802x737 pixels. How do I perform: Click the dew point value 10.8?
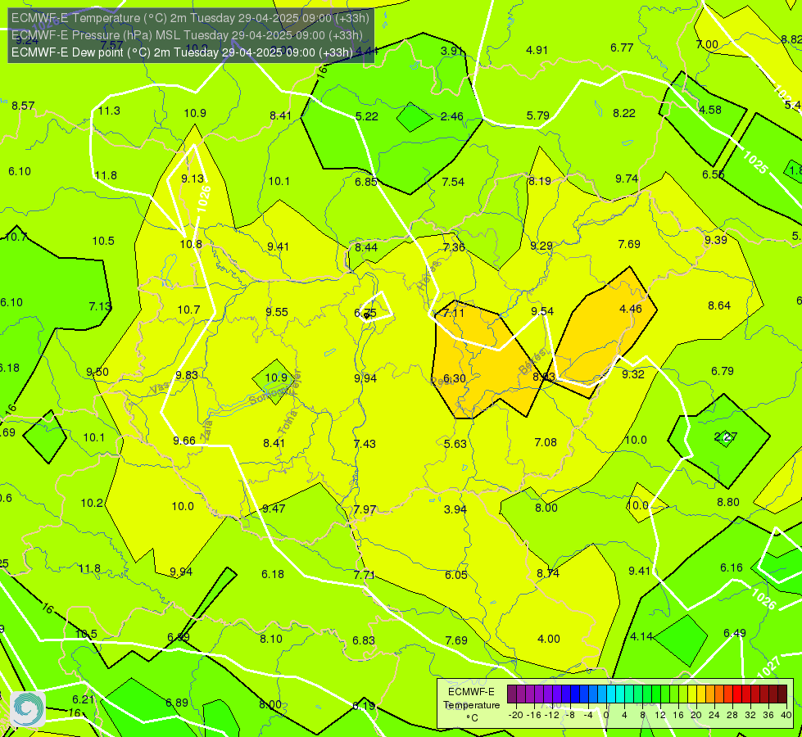[x=191, y=245]
